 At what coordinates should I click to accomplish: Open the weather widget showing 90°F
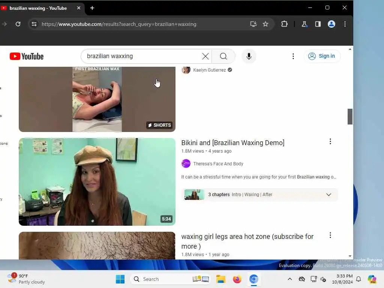(26, 279)
